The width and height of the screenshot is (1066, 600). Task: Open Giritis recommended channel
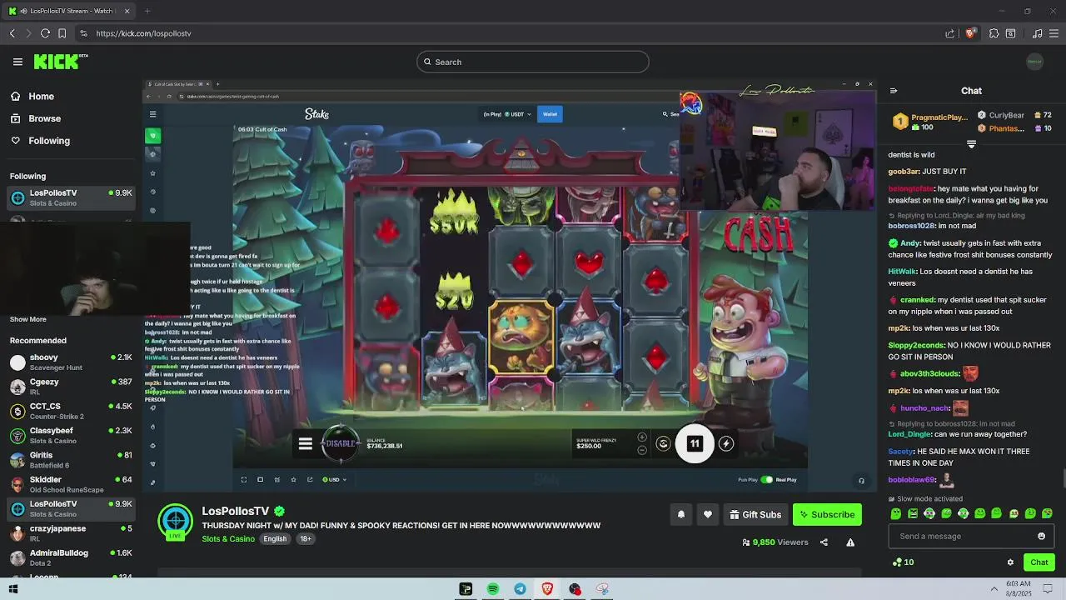pos(71,460)
